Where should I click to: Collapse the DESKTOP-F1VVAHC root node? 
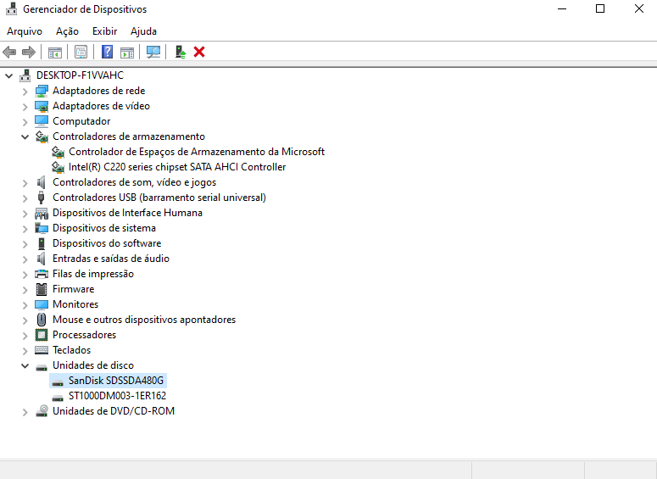(x=8, y=75)
